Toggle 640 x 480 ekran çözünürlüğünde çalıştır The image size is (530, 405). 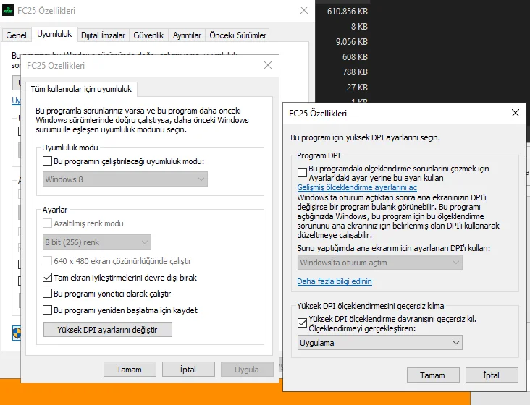point(47,260)
